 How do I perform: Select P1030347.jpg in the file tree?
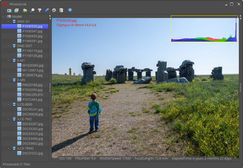click(32, 31)
